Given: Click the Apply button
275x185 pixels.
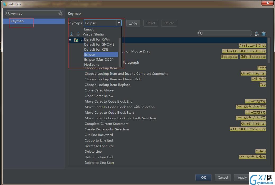Looking at the screenshot, I should tap(242, 178).
